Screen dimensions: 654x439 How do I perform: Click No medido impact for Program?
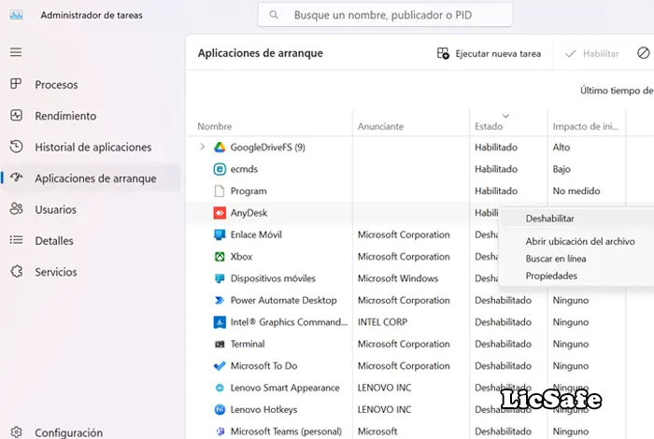tap(576, 191)
